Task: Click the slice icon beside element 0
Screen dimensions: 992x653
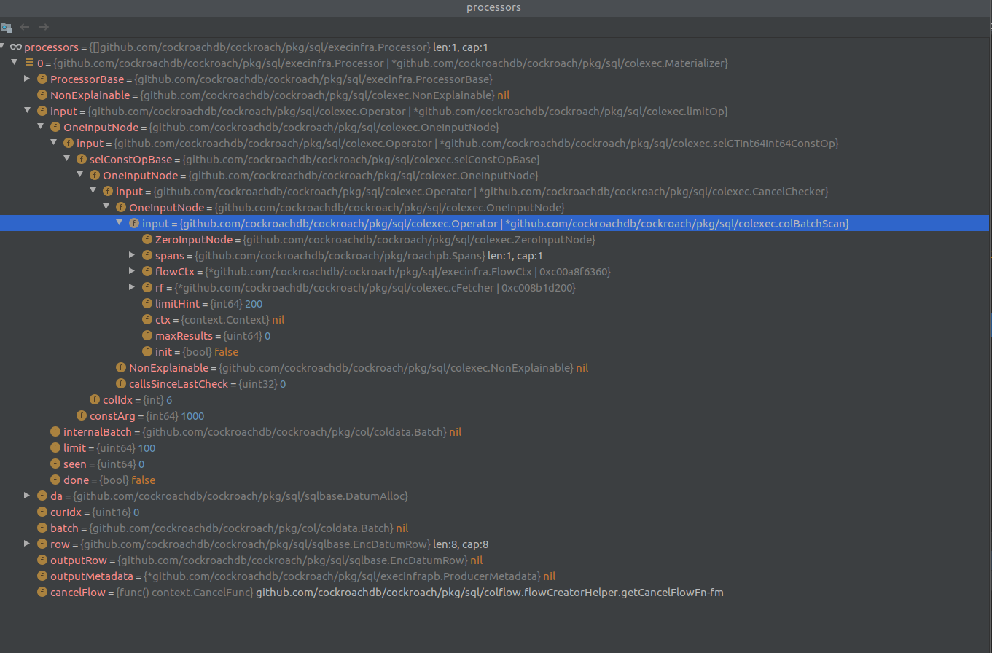Action: [29, 63]
